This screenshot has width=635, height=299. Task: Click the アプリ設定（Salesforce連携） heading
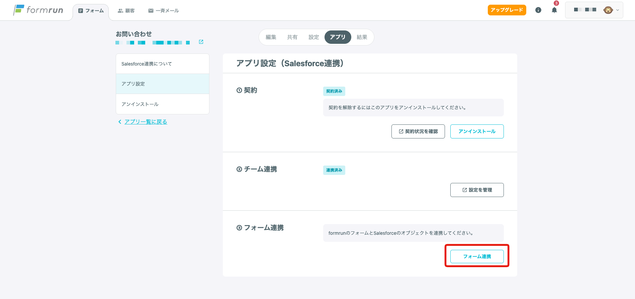pyautogui.click(x=290, y=63)
